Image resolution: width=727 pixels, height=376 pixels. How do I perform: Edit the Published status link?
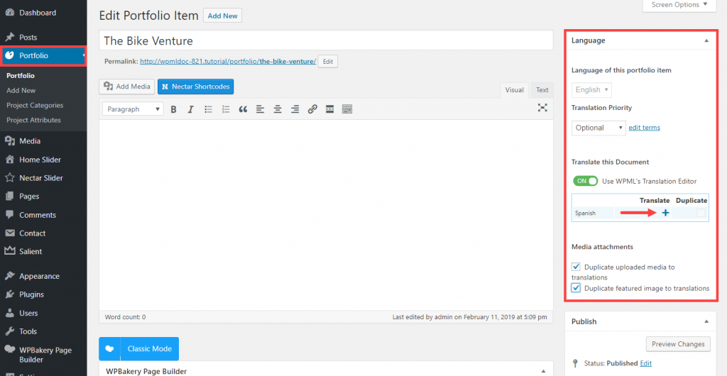click(645, 363)
